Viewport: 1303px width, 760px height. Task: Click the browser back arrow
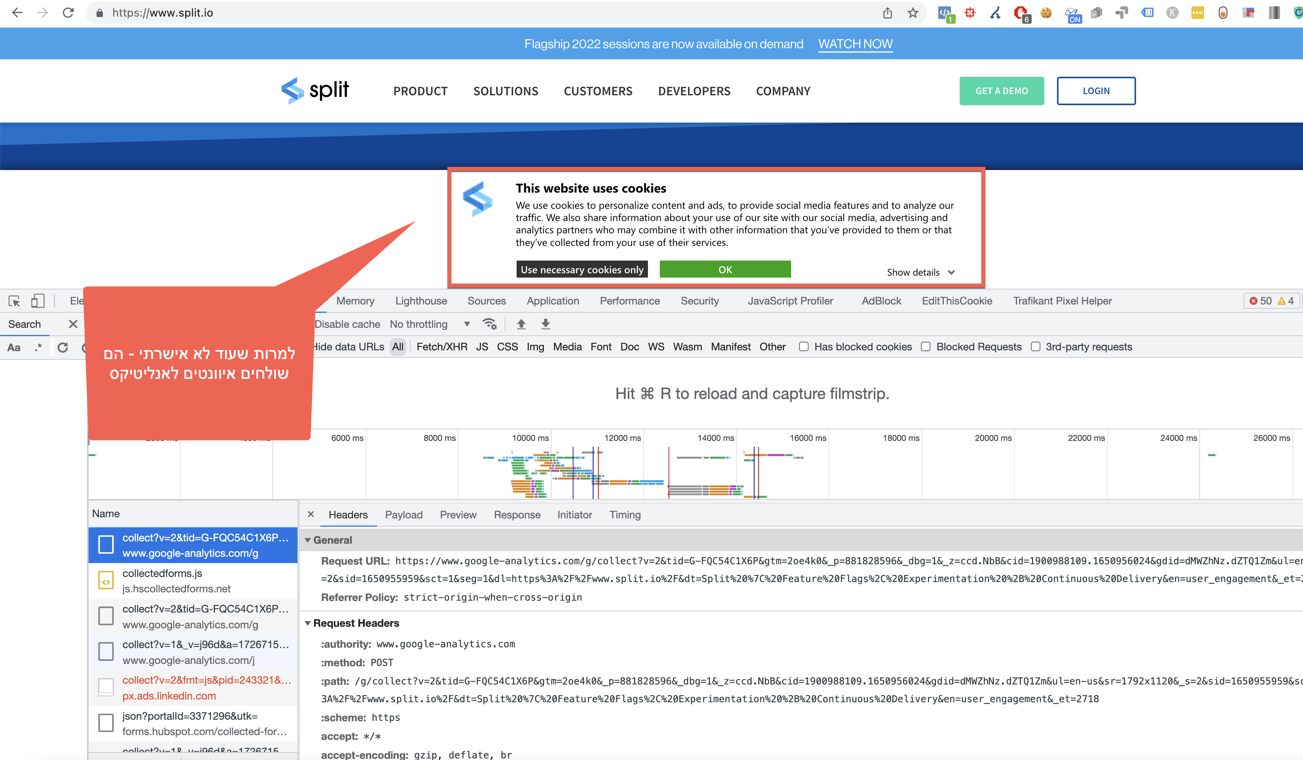point(17,12)
